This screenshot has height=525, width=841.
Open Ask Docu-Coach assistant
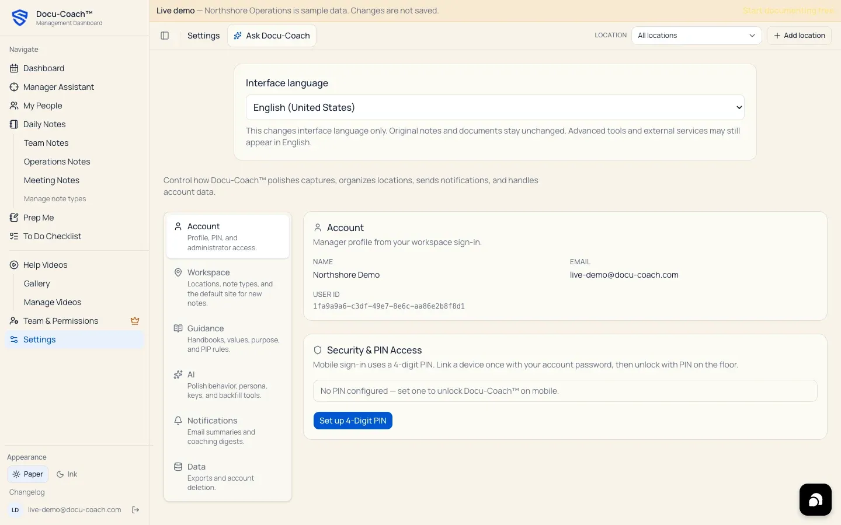[272, 36]
